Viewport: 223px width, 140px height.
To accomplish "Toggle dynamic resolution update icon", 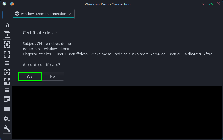I will click(7, 72).
